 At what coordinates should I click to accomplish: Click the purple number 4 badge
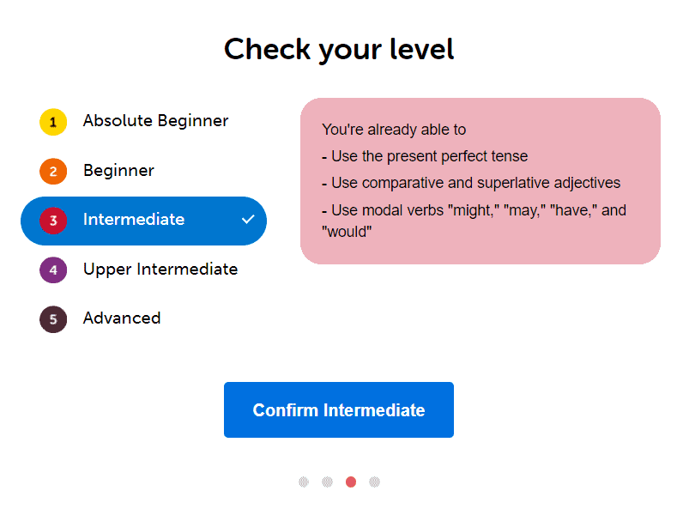[53, 270]
